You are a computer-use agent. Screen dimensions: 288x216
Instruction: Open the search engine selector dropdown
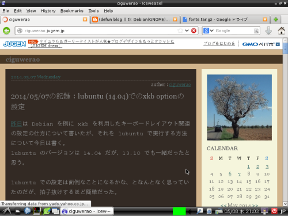point(209,31)
